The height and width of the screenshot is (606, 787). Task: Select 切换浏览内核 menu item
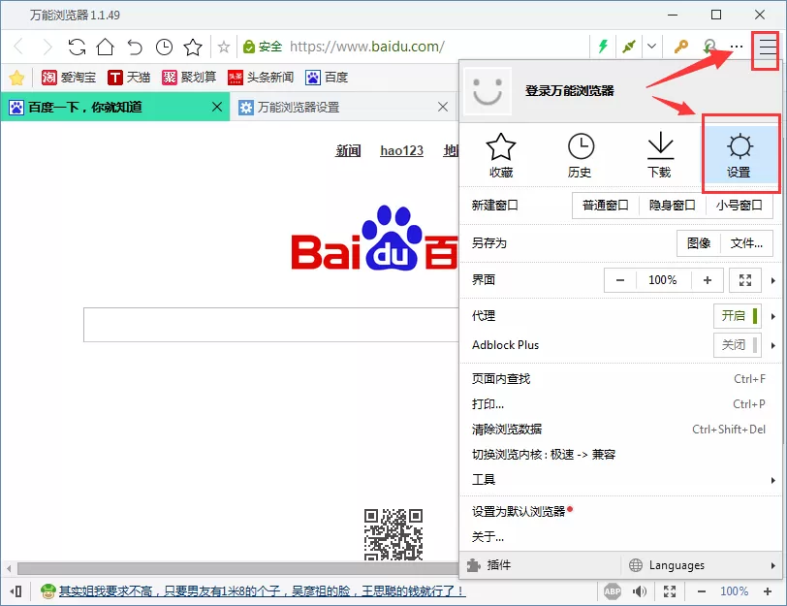point(621,455)
